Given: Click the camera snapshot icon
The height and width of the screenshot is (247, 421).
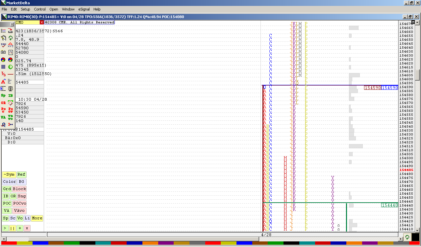Looking at the screenshot, I should [x=3, y=52].
